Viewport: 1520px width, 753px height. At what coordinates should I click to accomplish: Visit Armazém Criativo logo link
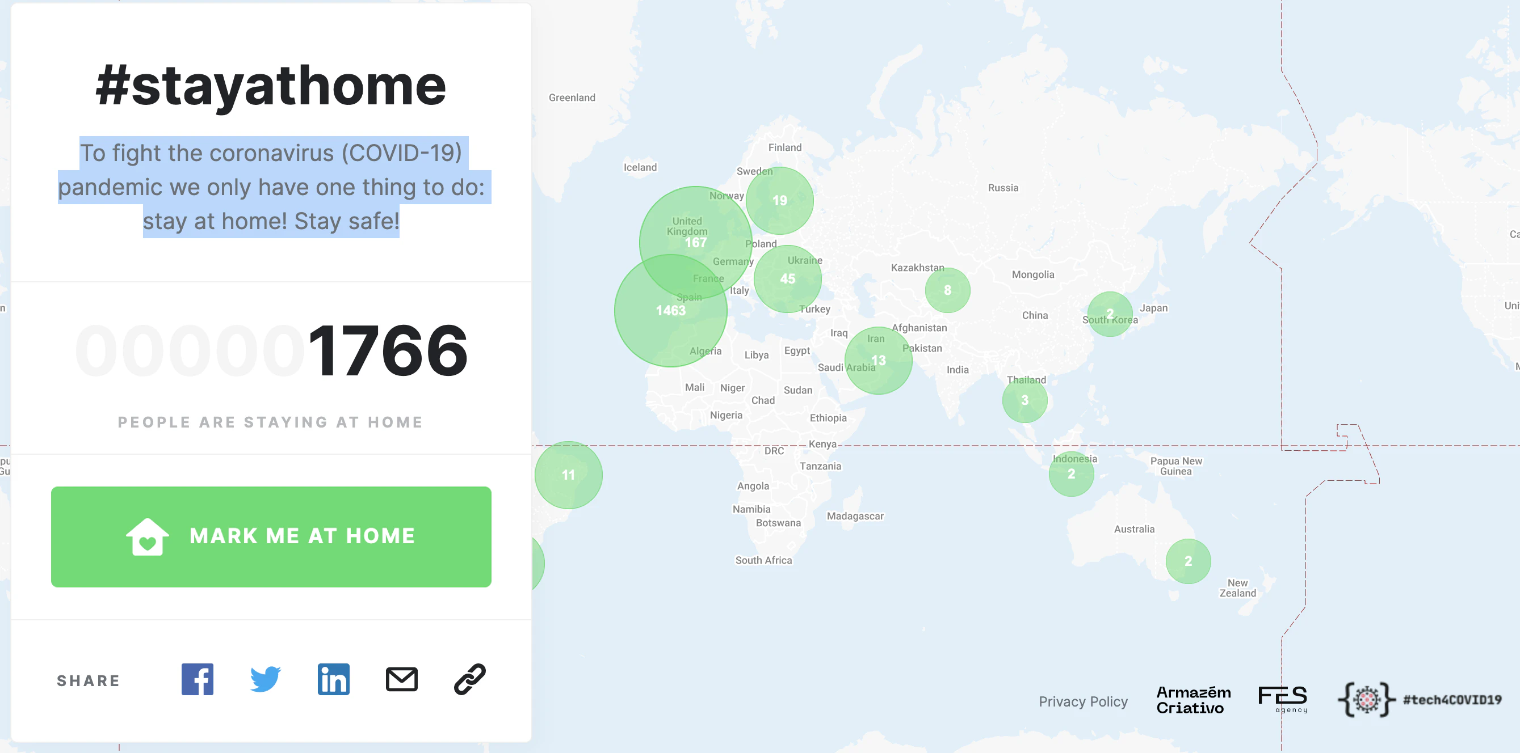coord(1193,700)
